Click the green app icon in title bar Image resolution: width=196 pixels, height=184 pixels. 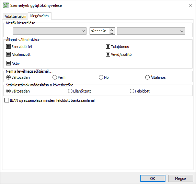pyautogui.click(x=6, y=5)
